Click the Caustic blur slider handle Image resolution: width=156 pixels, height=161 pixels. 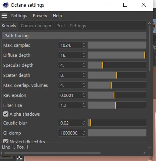91,123
